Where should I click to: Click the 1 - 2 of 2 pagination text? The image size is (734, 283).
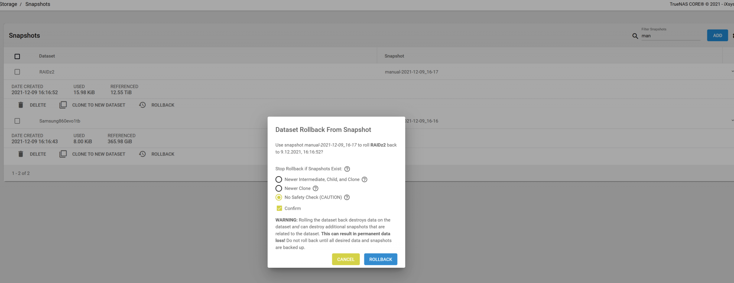pyautogui.click(x=21, y=173)
